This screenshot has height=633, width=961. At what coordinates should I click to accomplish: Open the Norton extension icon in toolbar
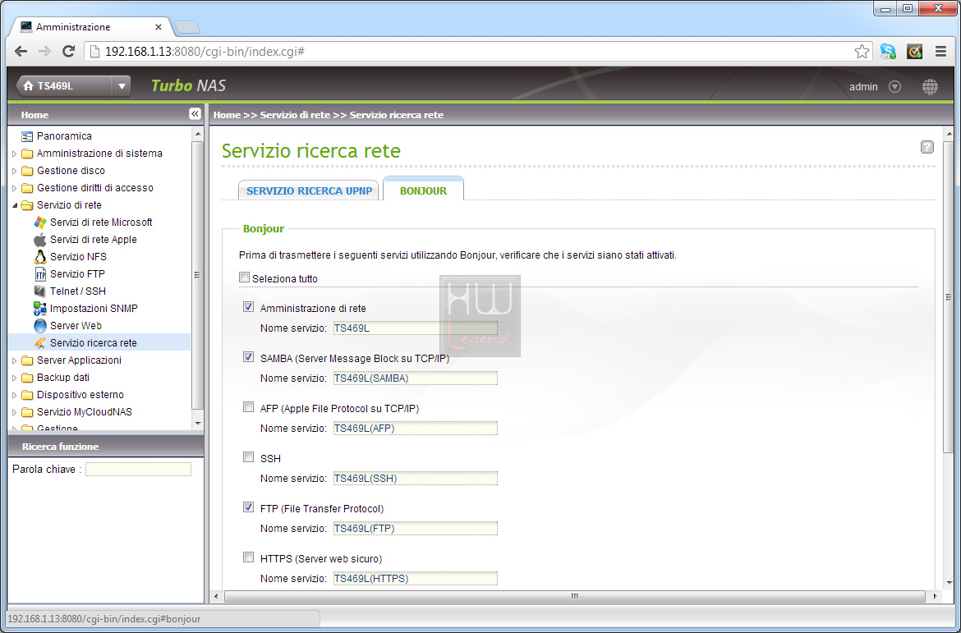[914, 52]
